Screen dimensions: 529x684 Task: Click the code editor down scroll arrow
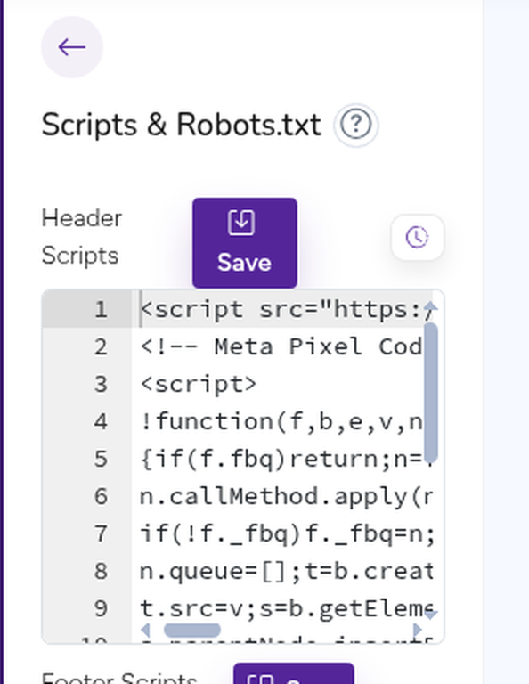pos(431,615)
